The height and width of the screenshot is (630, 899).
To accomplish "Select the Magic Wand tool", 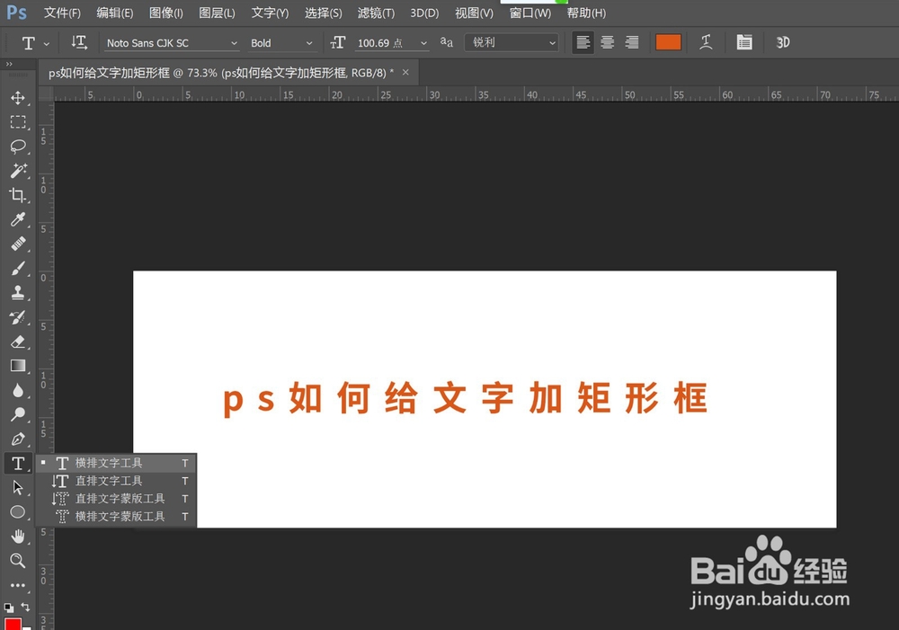I will tap(18, 171).
